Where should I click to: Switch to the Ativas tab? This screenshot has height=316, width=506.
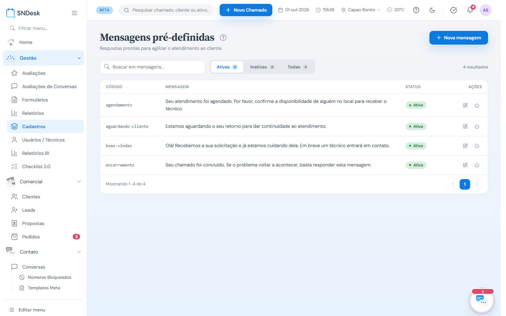point(227,67)
